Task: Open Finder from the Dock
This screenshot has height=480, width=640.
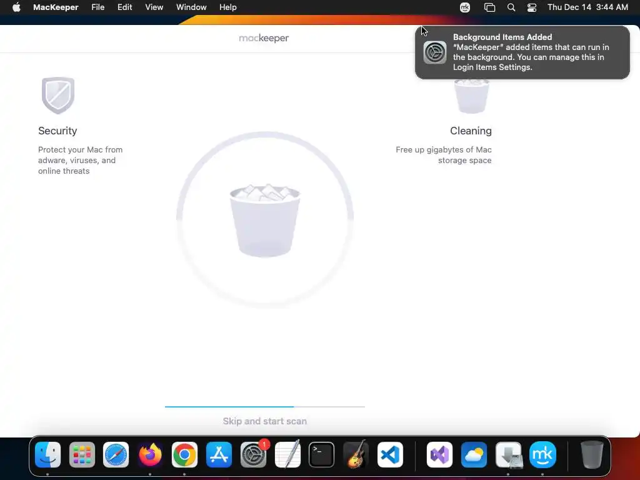Action: pyautogui.click(x=47, y=454)
